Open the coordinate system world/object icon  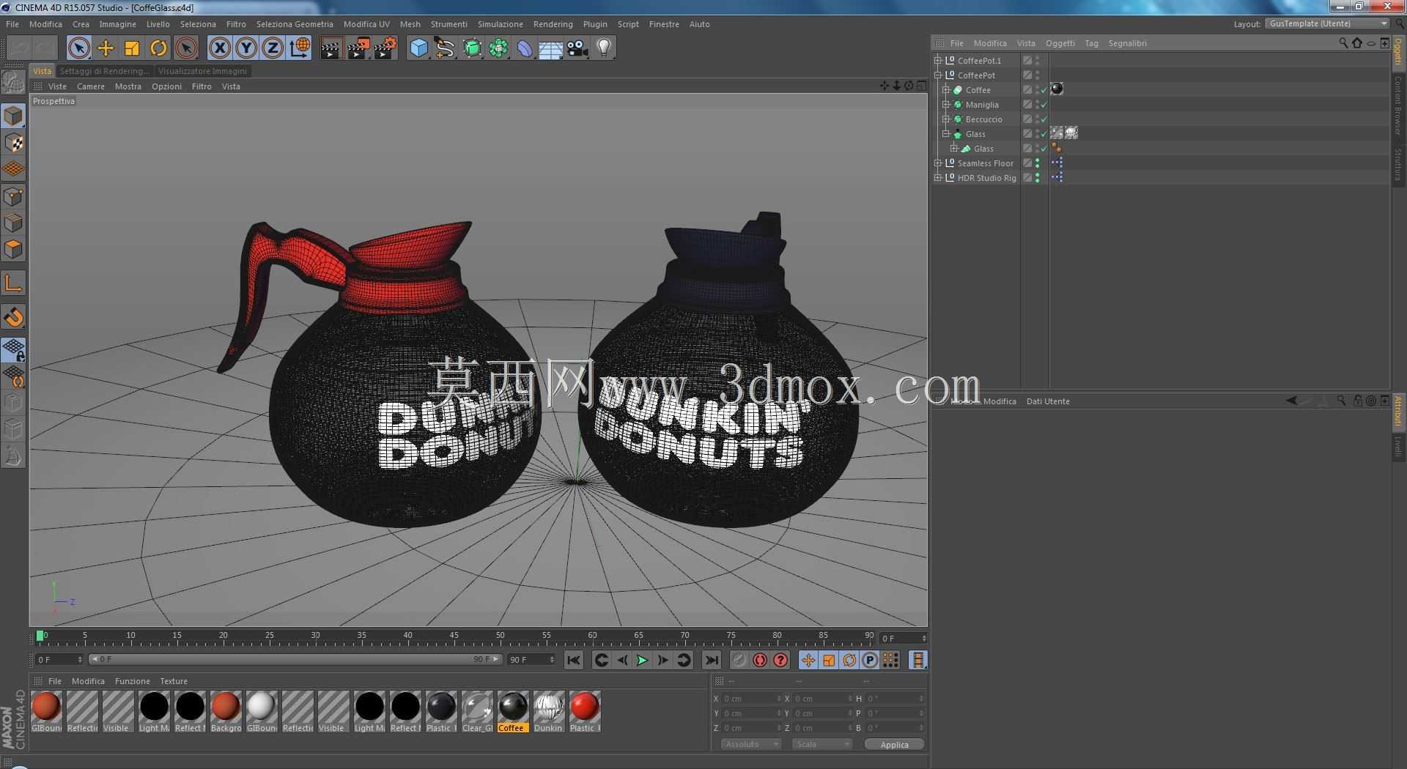click(x=300, y=48)
